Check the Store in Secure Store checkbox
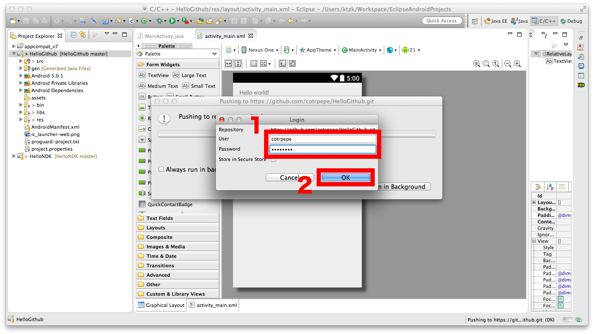This screenshot has width=594, height=334. [274, 159]
